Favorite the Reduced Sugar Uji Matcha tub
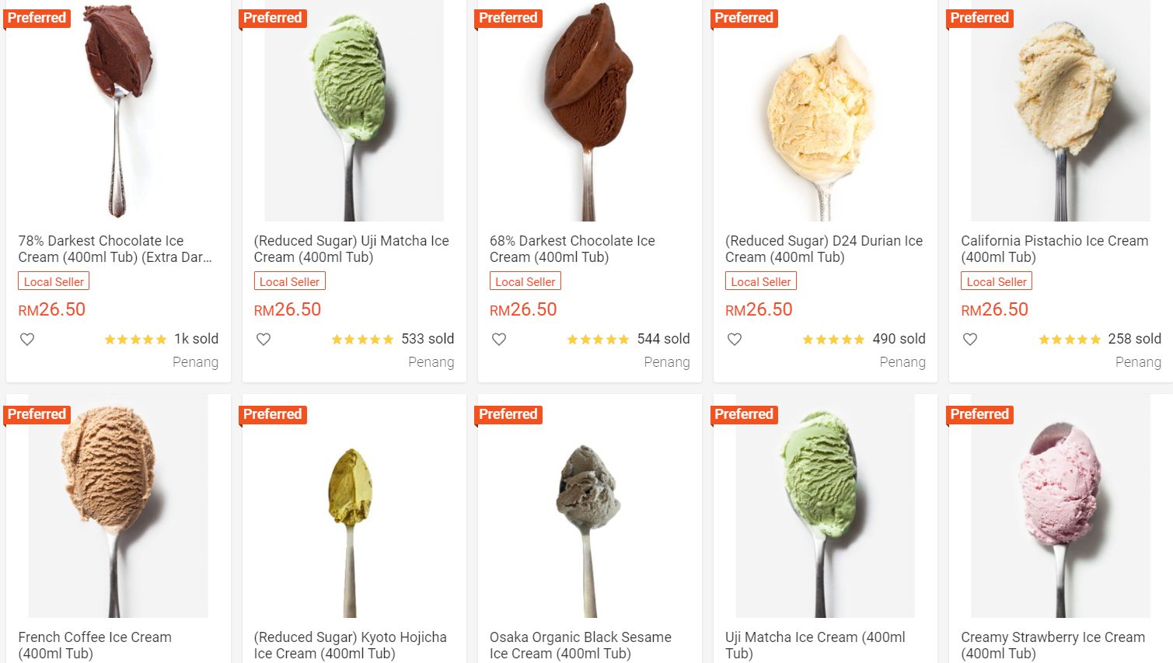This screenshot has width=1173, height=663. pos(264,340)
